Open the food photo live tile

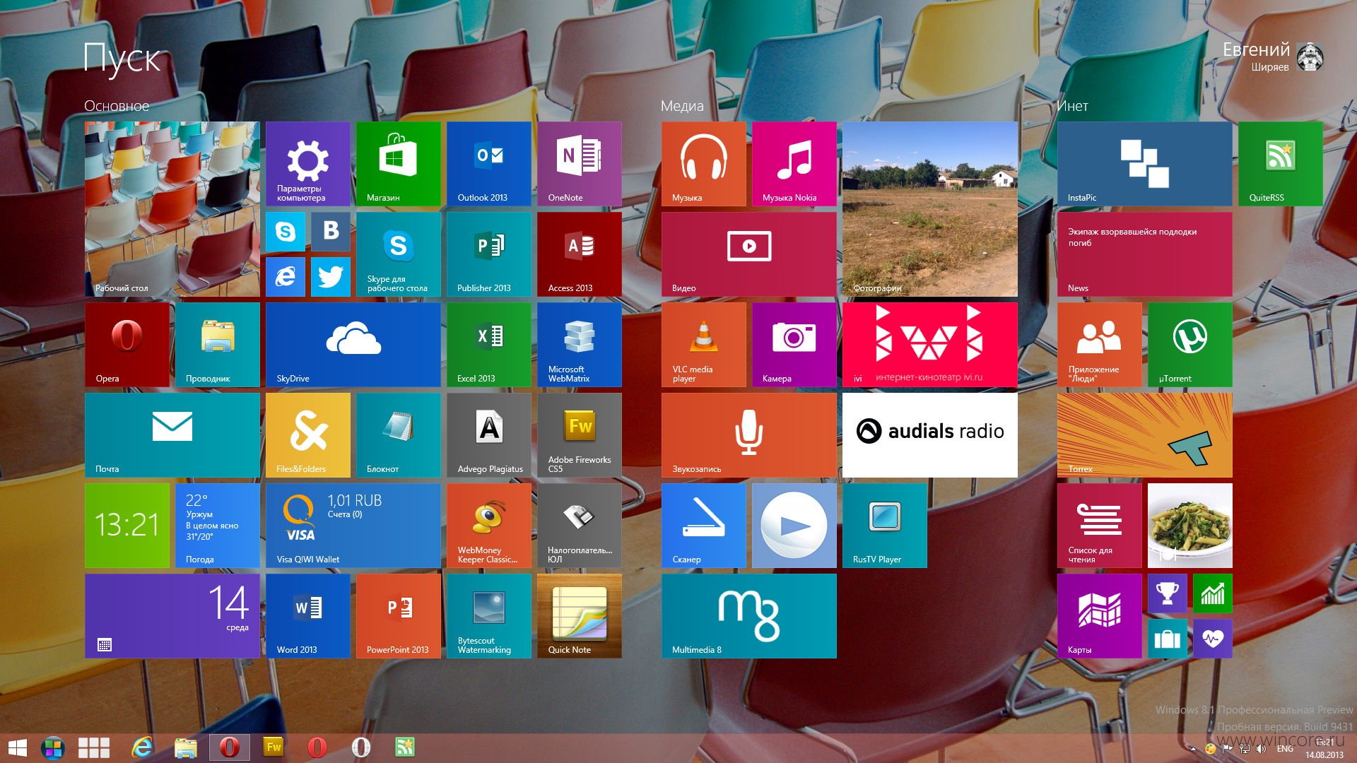coord(1189,526)
